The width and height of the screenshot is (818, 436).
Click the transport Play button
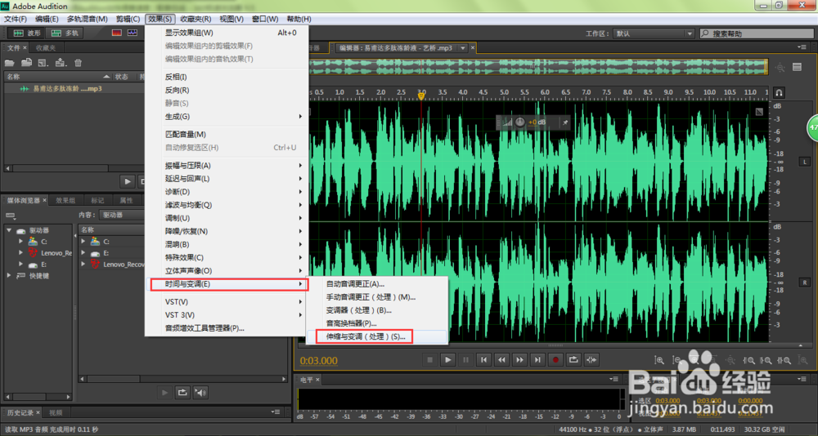[x=447, y=359]
